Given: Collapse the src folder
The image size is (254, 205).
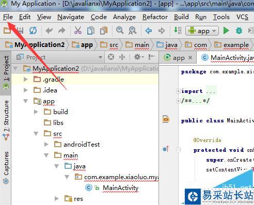Looking at the screenshot, I should pos(36,134).
